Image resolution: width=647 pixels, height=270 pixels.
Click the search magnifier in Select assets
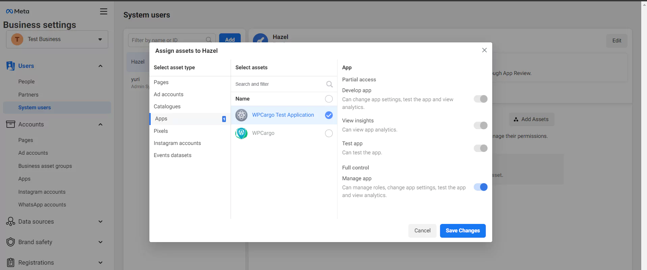click(x=329, y=84)
